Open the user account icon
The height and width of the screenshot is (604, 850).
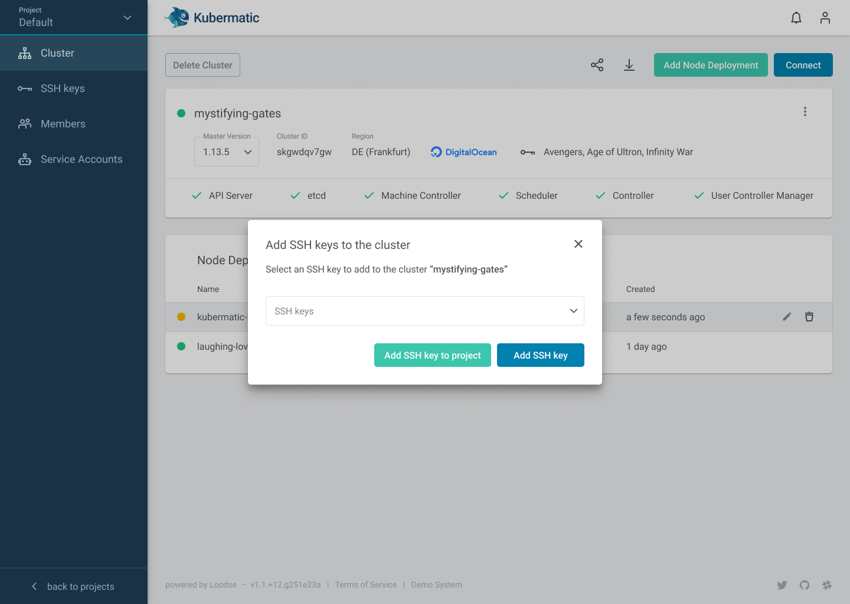click(x=825, y=18)
